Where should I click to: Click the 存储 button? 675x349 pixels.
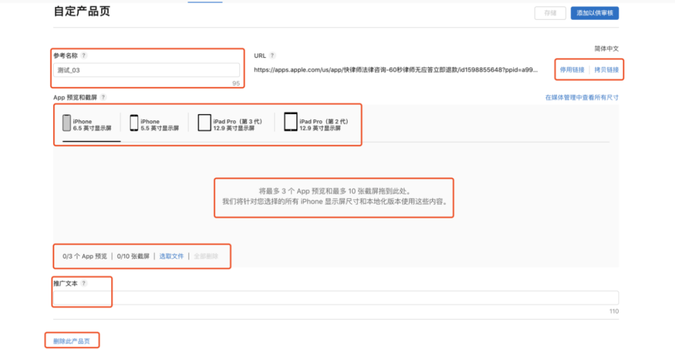pos(550,13)
